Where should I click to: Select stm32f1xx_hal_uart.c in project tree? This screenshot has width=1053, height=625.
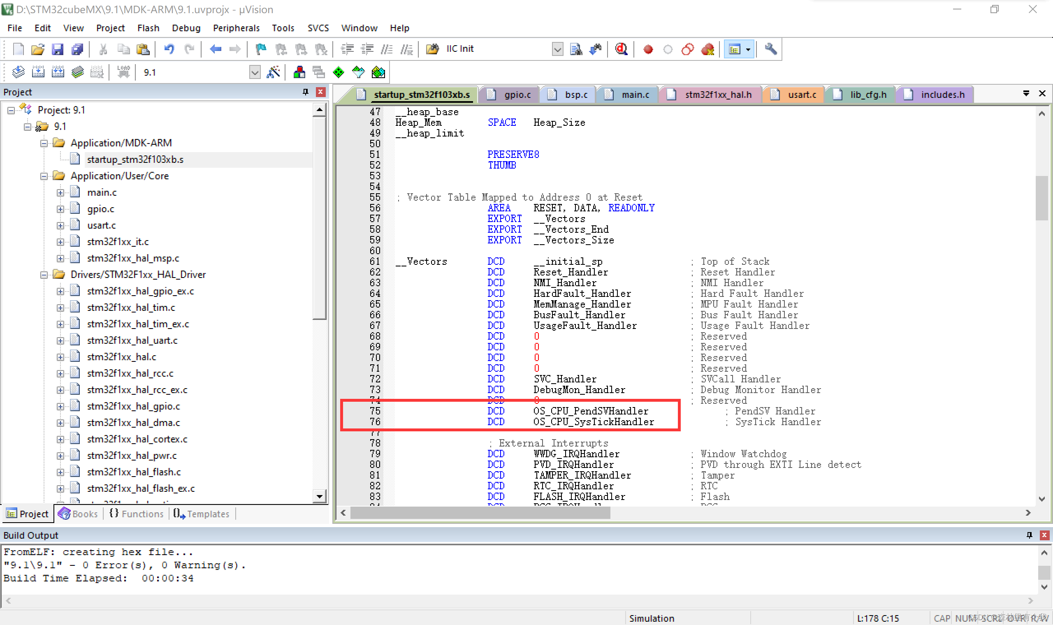(132, 340)
